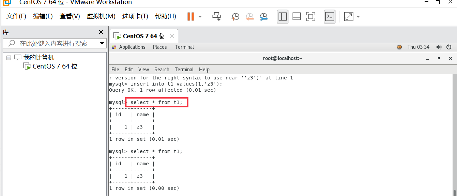The width and height of the screenshot is (457, 196).
Task: Enter full screen mode icon
Action: tap(310, 16)
